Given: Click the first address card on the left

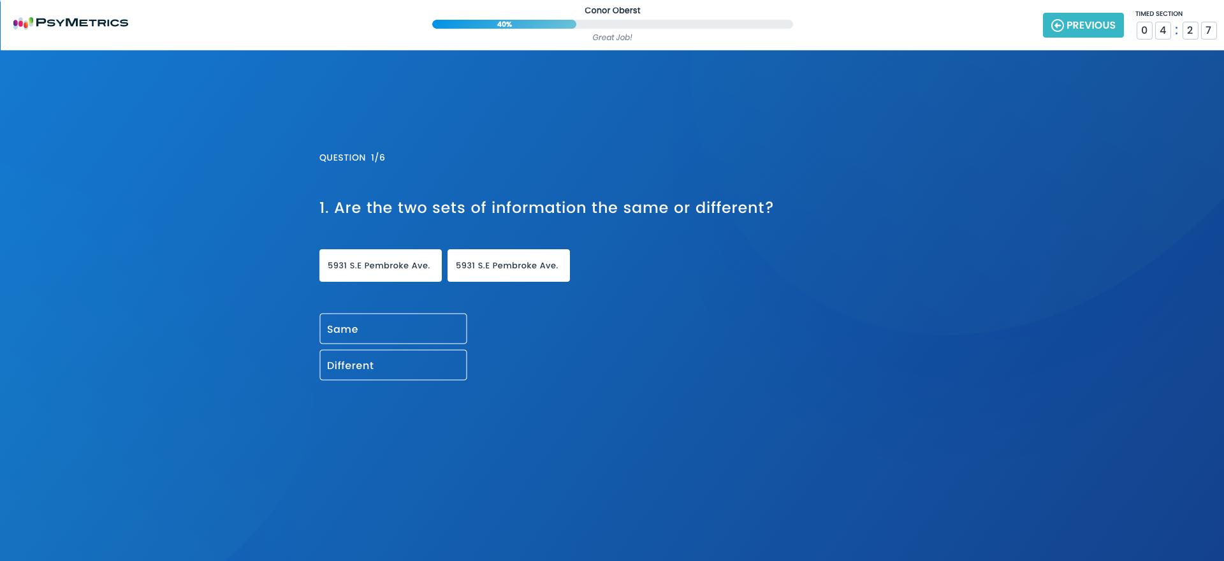Looking at the screenshot, I should (380, 266).
